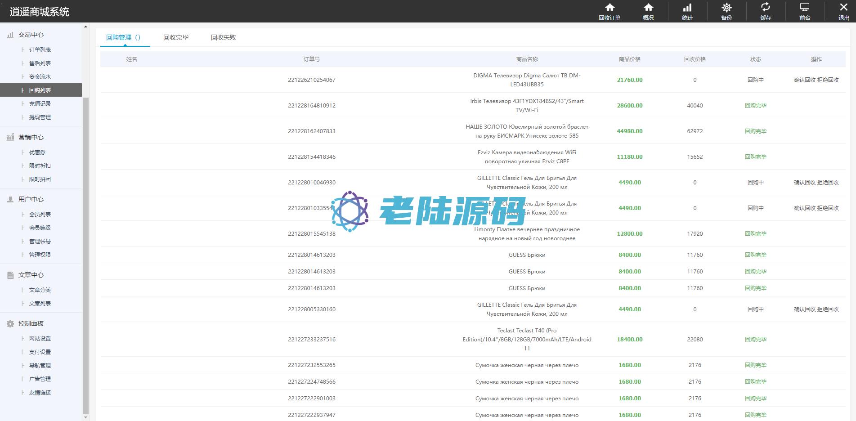Collapse the 交易中心 sidebar section
The height and width of the screenshot is (421, 856).
coord(31,35)
